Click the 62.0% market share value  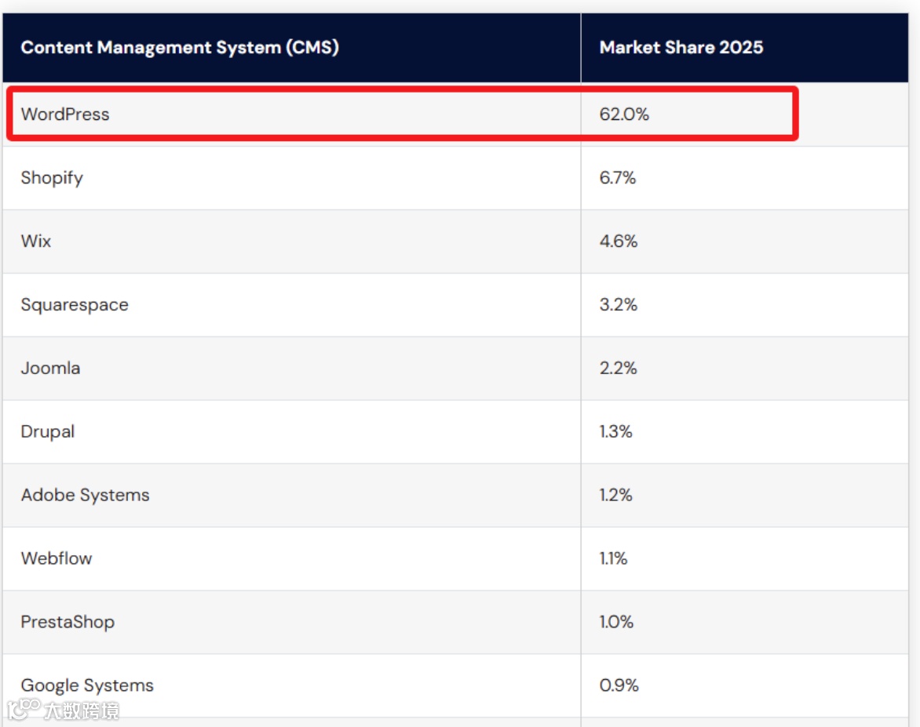pyautogui.click(x=624, y=114)
